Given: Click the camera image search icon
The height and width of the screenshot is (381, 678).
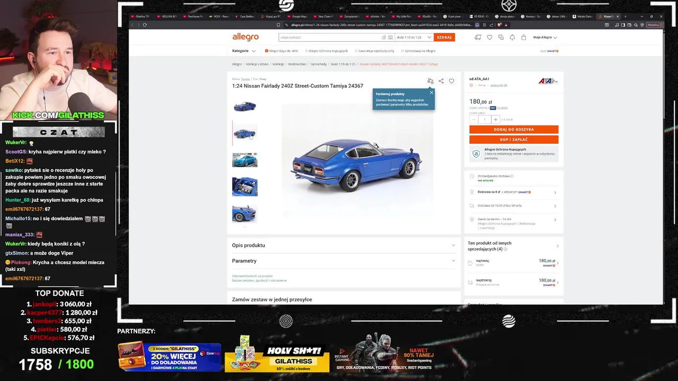Looking at the screenshot, I should pos(390,38).
